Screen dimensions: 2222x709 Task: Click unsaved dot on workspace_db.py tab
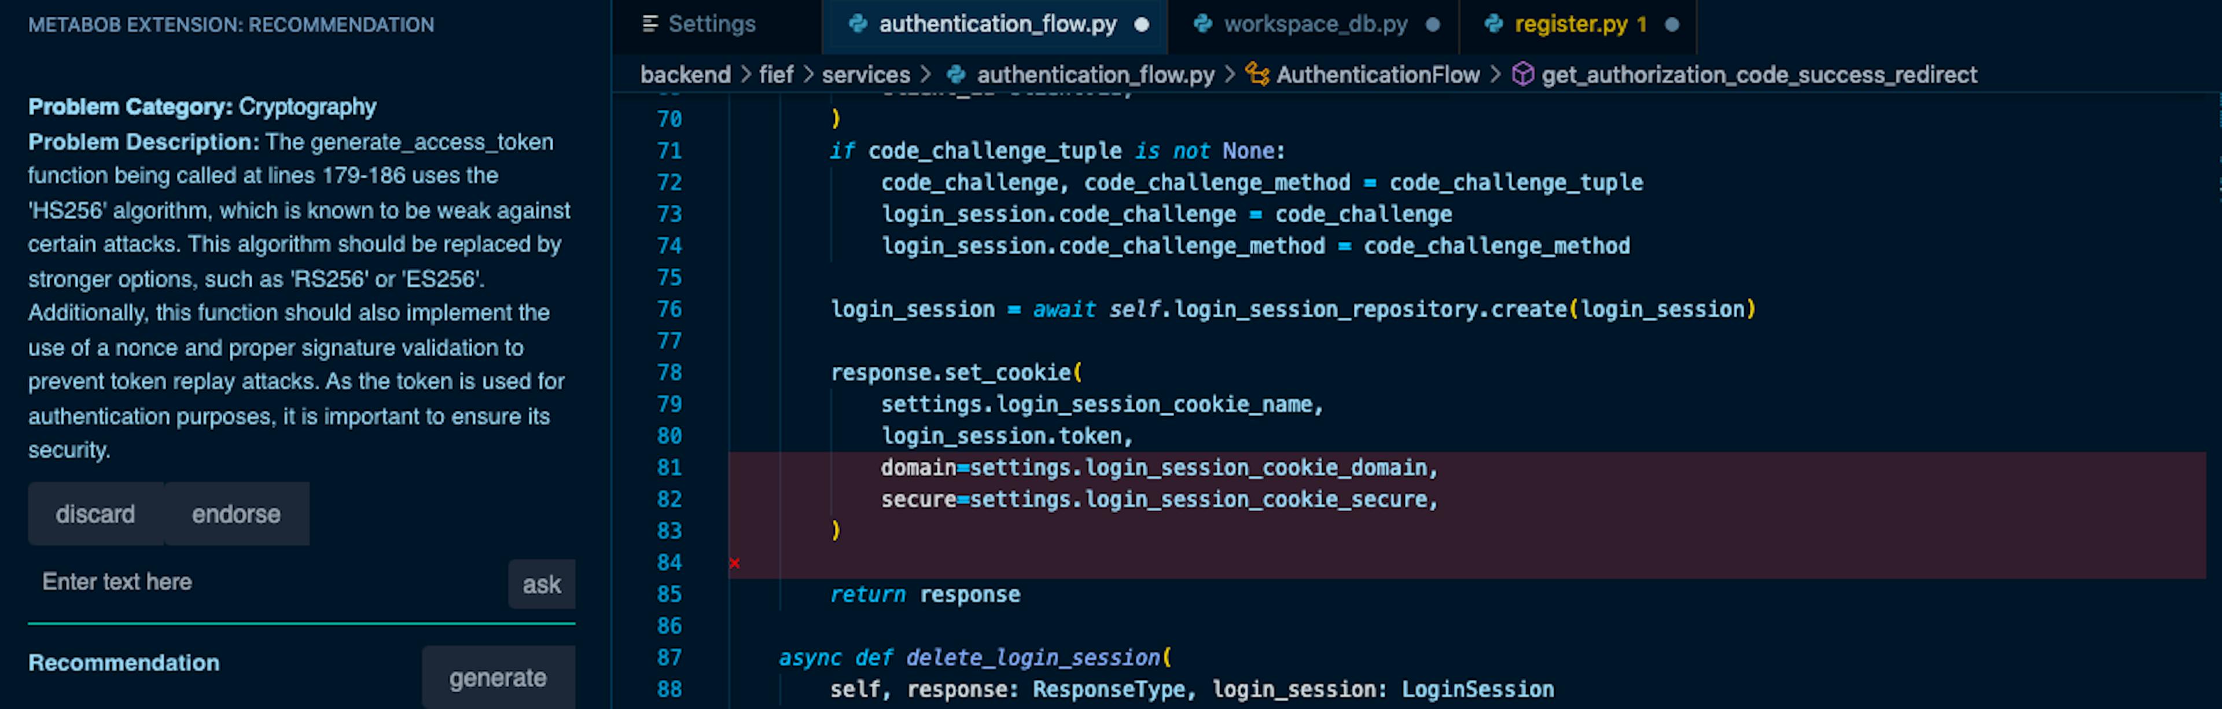coord(1433,25)
